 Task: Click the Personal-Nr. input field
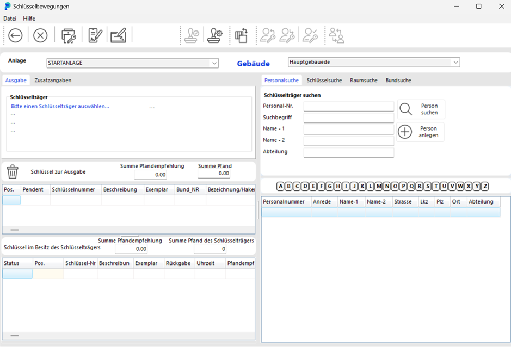348,107
